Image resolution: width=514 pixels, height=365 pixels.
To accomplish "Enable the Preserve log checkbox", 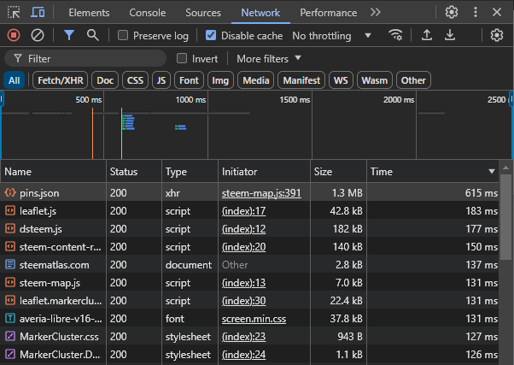I will tap(124, 36).
